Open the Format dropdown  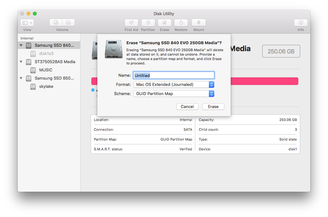(212, 84)
